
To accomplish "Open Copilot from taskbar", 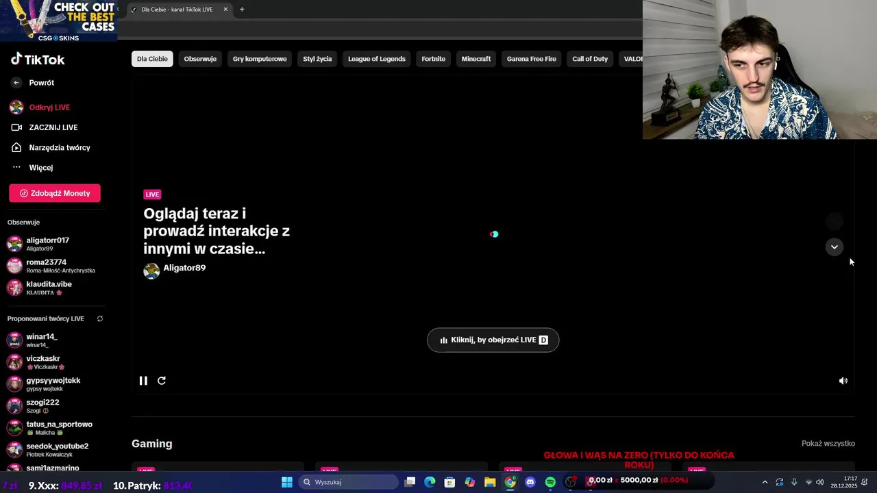I will [x=469, y=482].
